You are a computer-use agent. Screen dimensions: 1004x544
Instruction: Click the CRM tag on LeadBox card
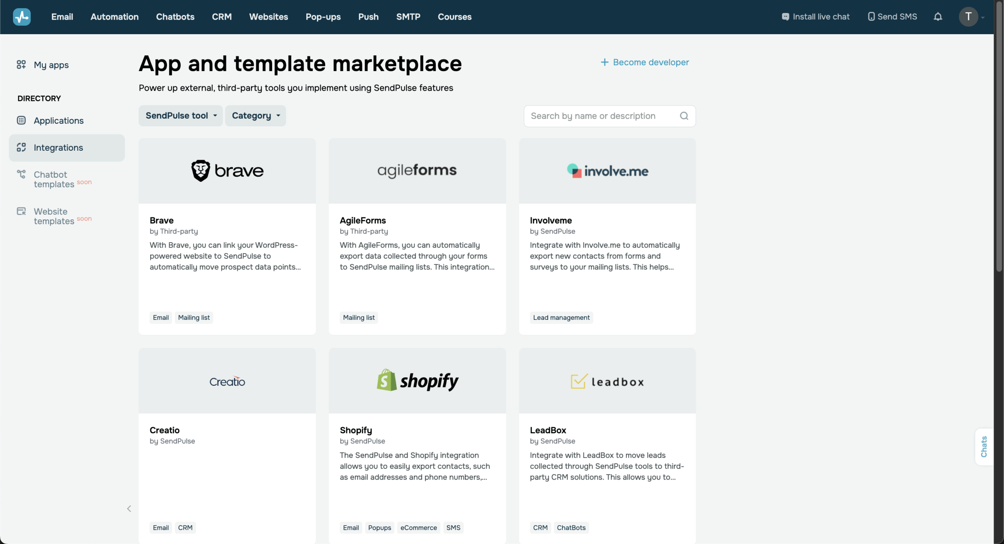(540, 528)
